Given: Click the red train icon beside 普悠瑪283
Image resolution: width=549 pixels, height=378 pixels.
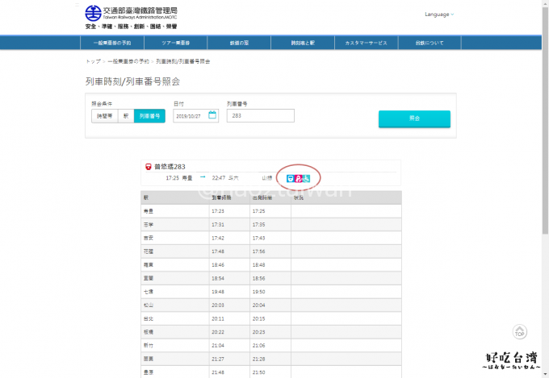Looking at the screenshot, I should click(x=148, y=167).
